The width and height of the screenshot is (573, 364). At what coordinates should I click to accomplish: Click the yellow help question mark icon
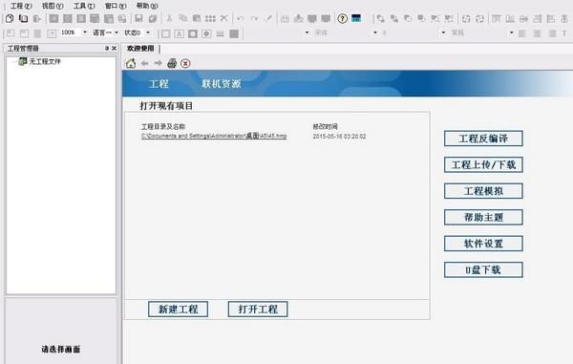tap(343, 18)
